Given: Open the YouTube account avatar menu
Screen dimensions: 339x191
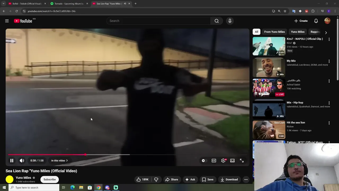Looking at the screenshot, I should tap(327, 21).
